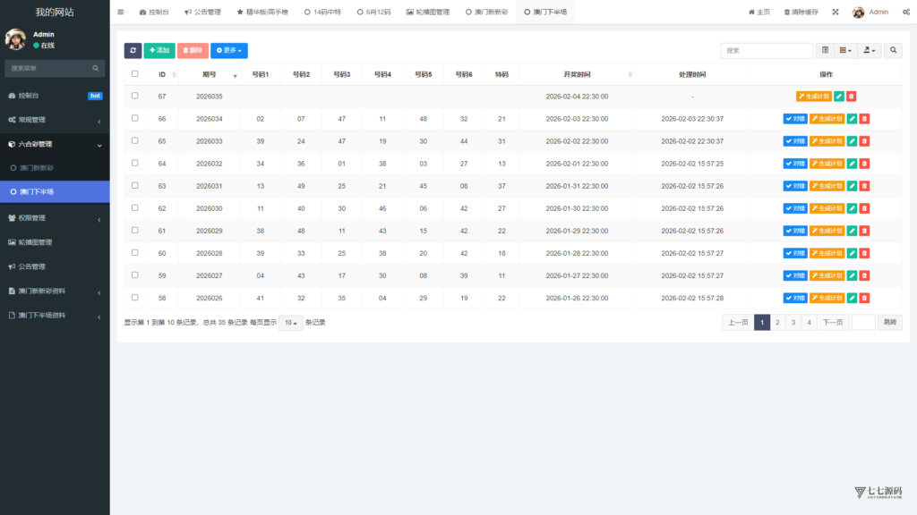
Task: Toggle the table card view icon
Action: (x=826, y=51)
